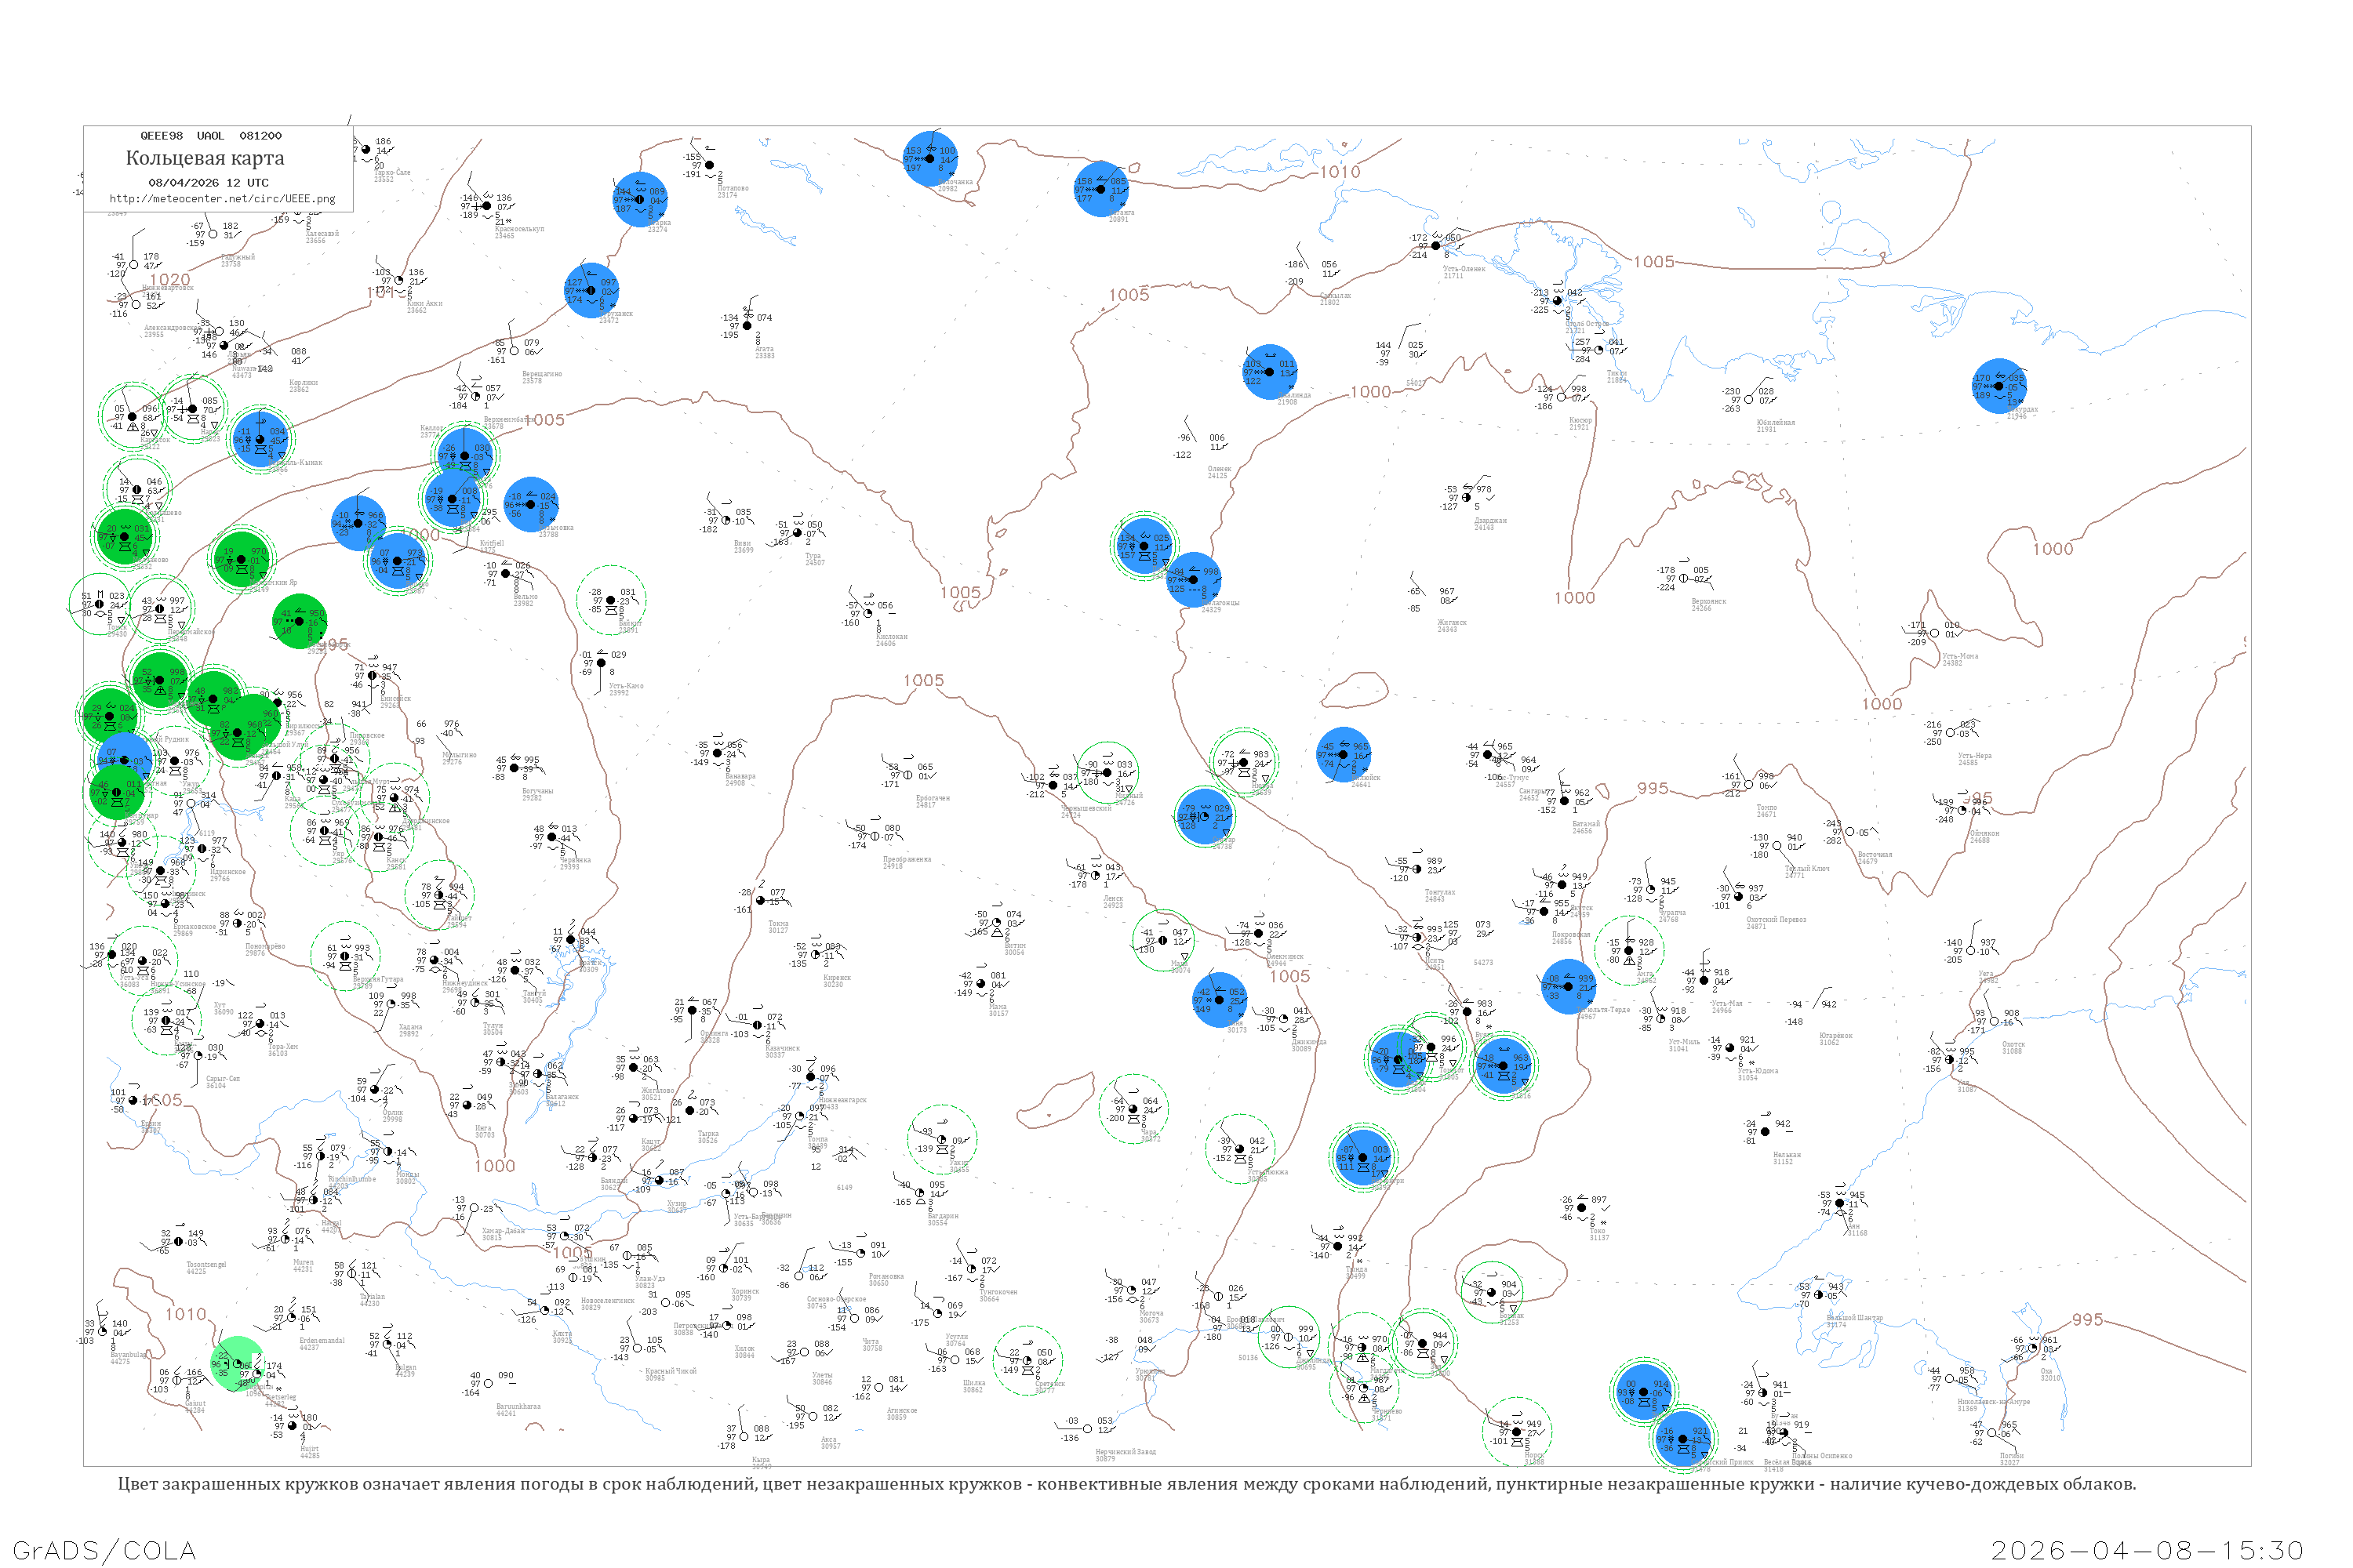The height and width of the screenshot is (1568, 2353).
Task: Click the 1020 isobar label
Action: (x=170, y=280)
